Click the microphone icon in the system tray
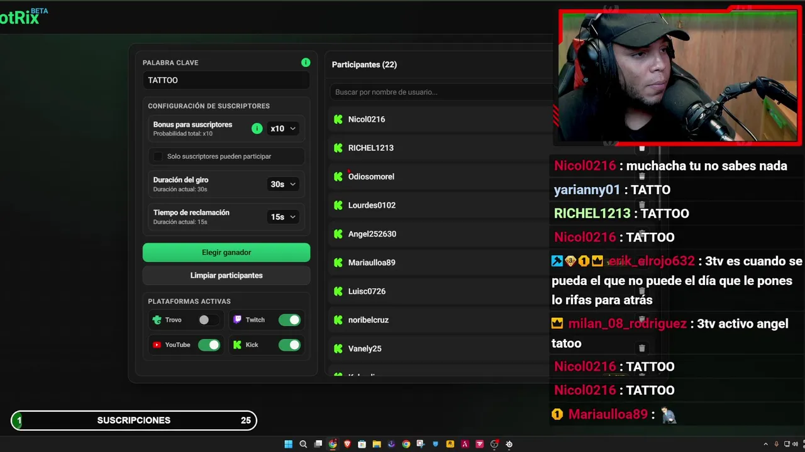The width and height of the screenshot is (805, 452). [x=776, y=444]
